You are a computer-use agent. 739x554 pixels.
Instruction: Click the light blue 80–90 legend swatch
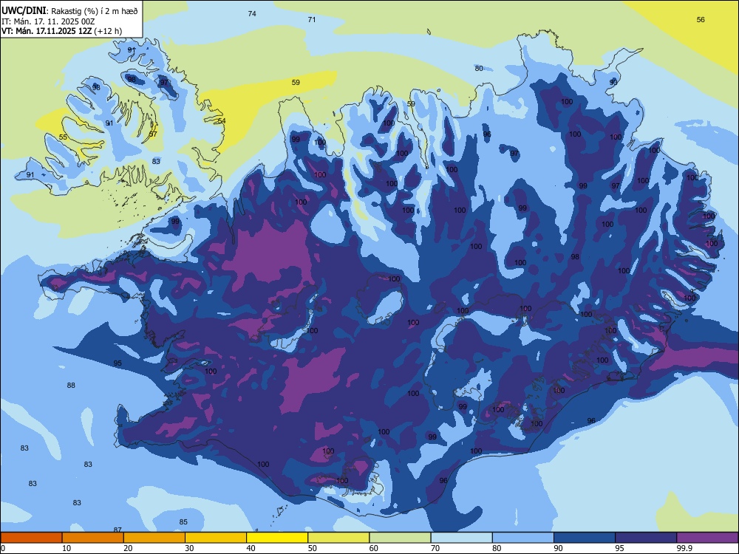523,538
